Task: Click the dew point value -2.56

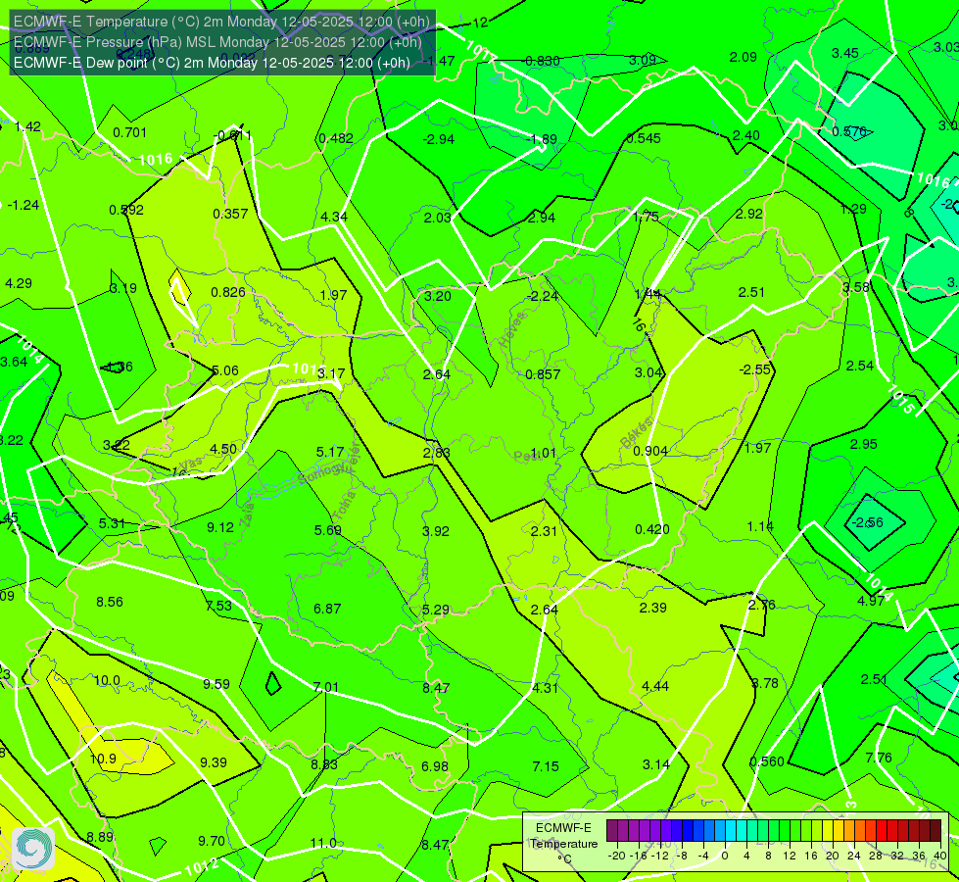Action: tap(868, 522)
